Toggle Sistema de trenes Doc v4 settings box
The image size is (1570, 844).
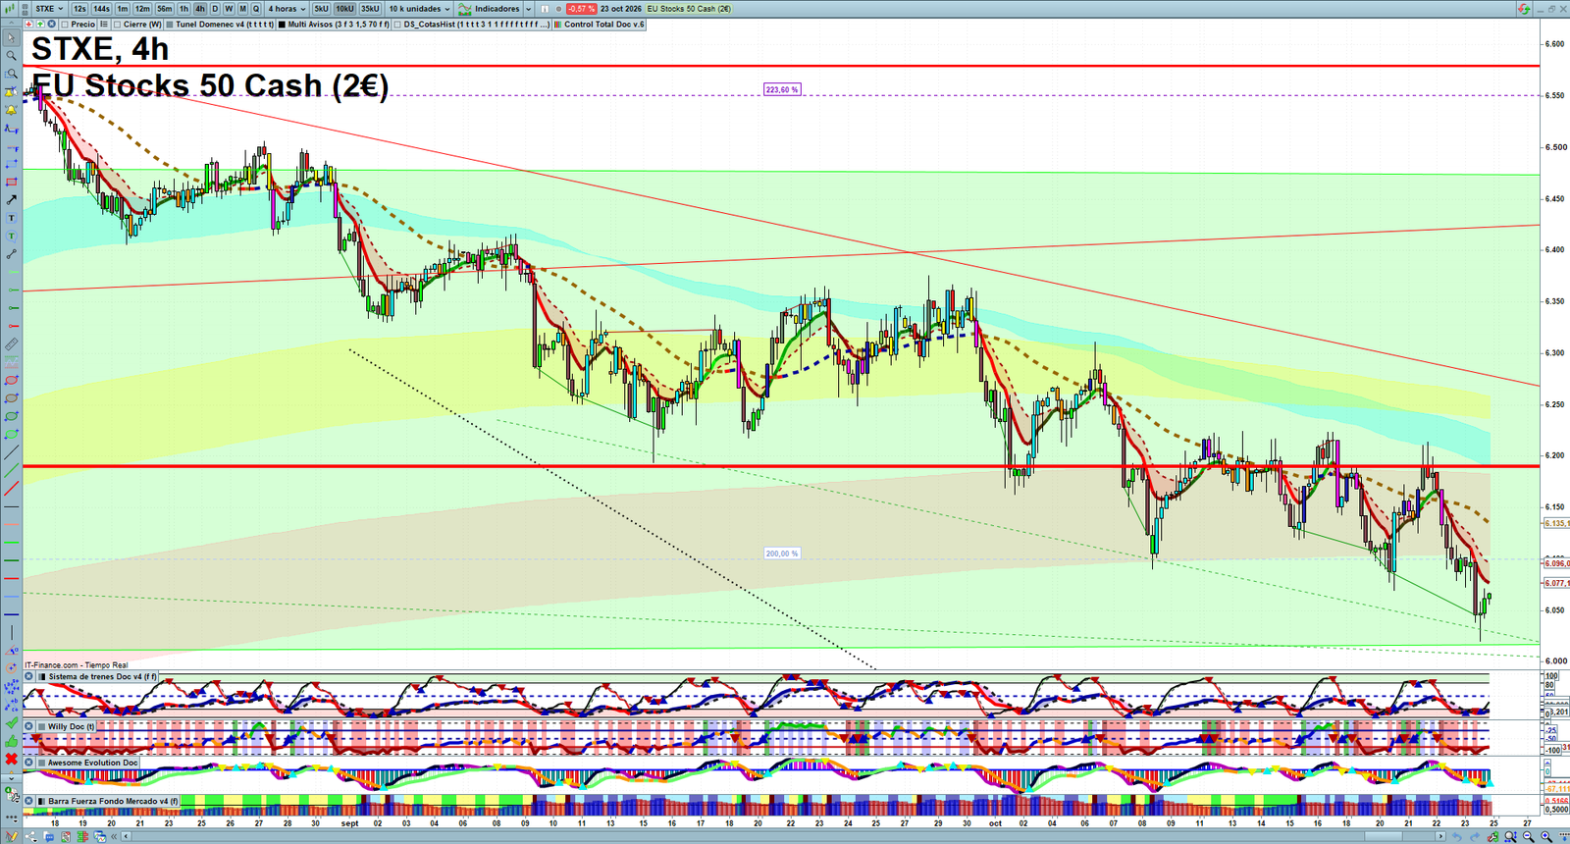(42, 676)
